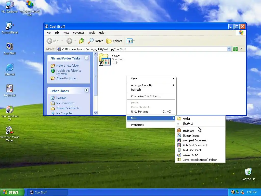The image size is (261, 196).
Task: Create new Text Document
Action: [200, 150]
